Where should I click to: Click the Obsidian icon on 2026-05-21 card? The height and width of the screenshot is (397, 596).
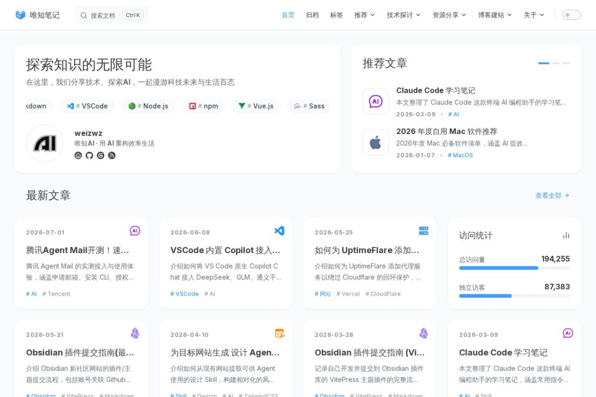[x=135, y=333]
